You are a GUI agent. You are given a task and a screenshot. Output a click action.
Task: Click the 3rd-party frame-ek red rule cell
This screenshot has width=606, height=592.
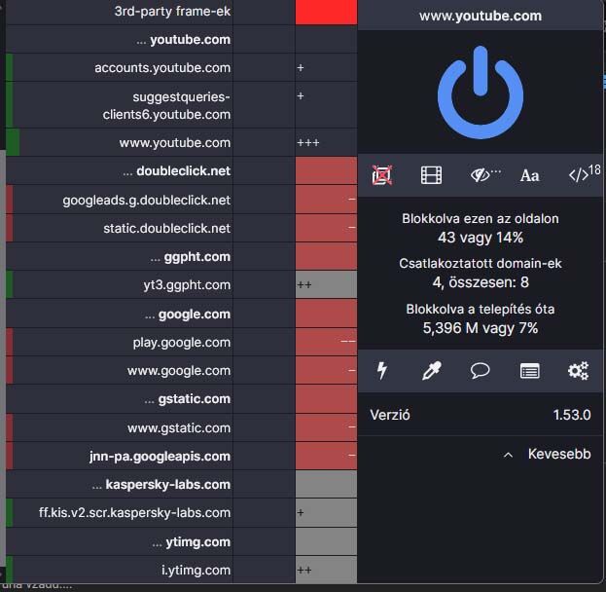(326, 12)
